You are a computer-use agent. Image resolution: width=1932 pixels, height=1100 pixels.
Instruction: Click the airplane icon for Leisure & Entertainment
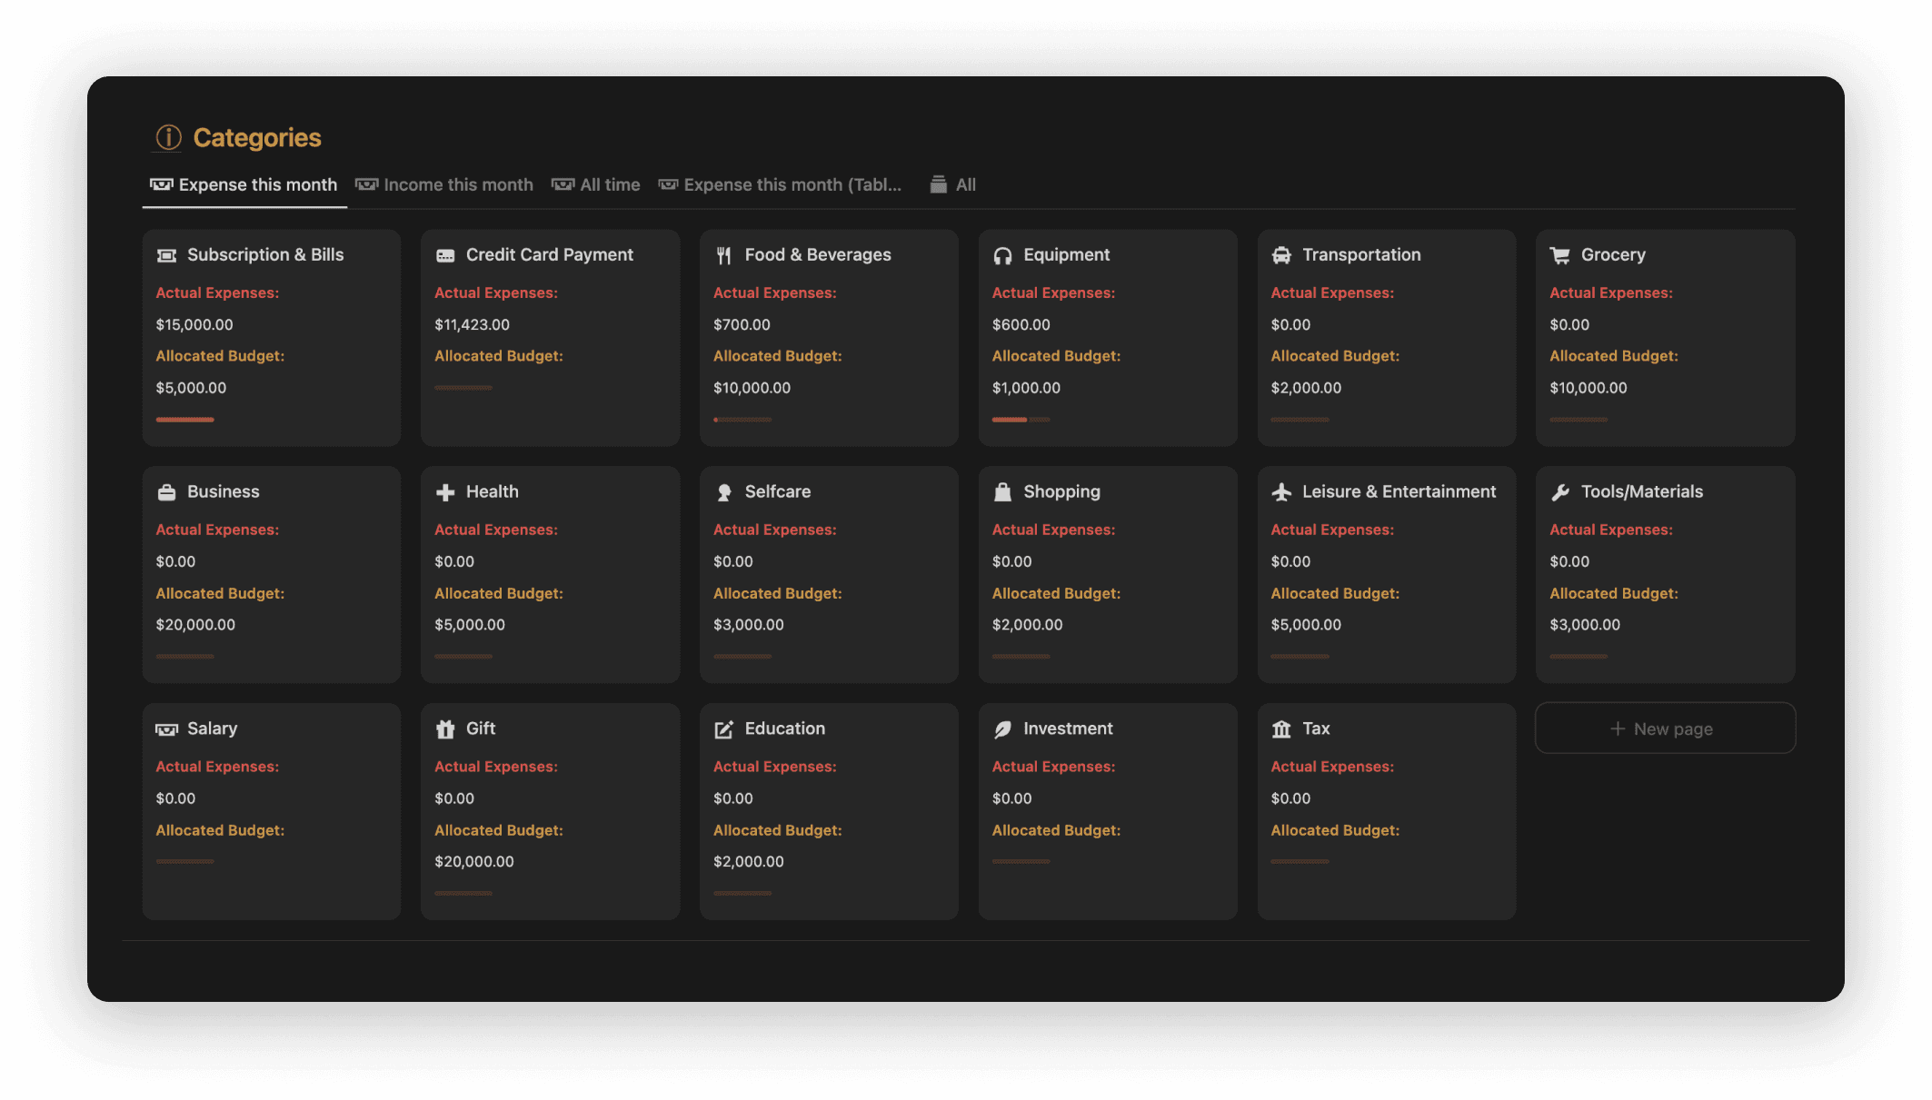(x=1281, y=492)
